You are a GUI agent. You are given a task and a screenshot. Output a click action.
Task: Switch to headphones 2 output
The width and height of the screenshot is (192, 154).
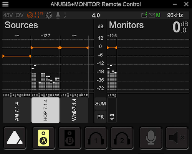[x=122, y=138]
